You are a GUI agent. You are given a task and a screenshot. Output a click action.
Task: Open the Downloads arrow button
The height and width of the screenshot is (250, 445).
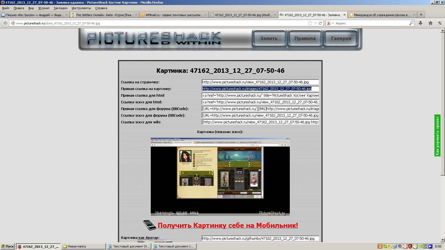[421, 23]
